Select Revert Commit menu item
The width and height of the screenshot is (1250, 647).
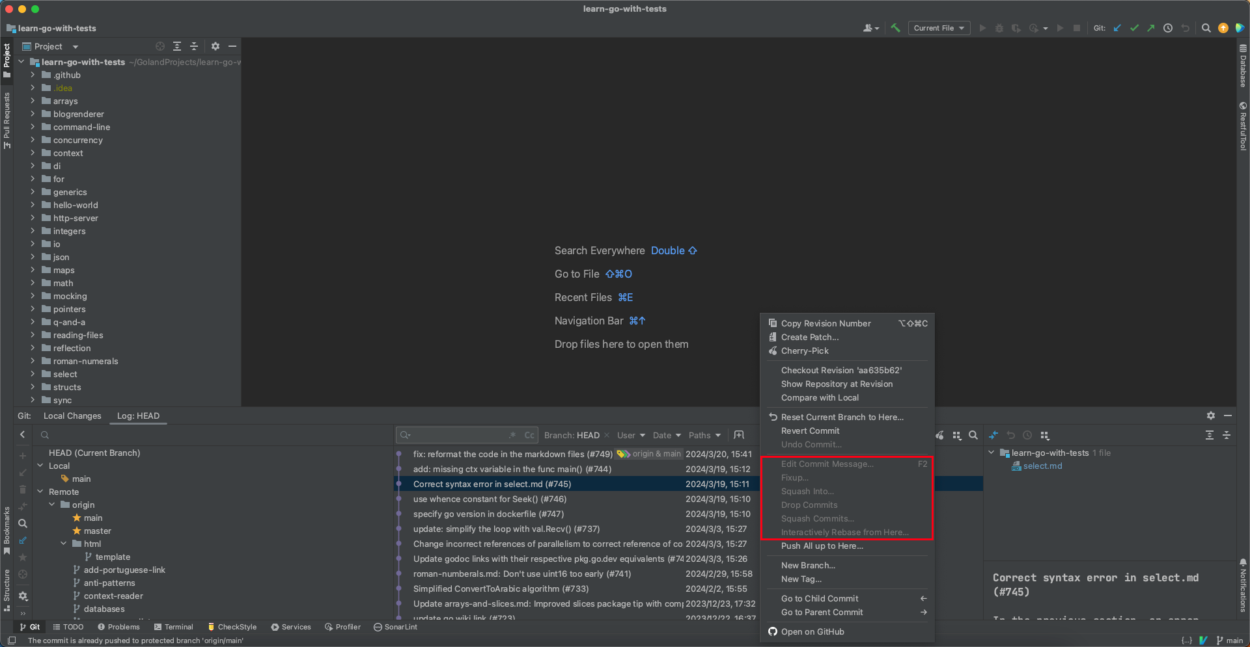pyautogui.click(x=847, y=430)
